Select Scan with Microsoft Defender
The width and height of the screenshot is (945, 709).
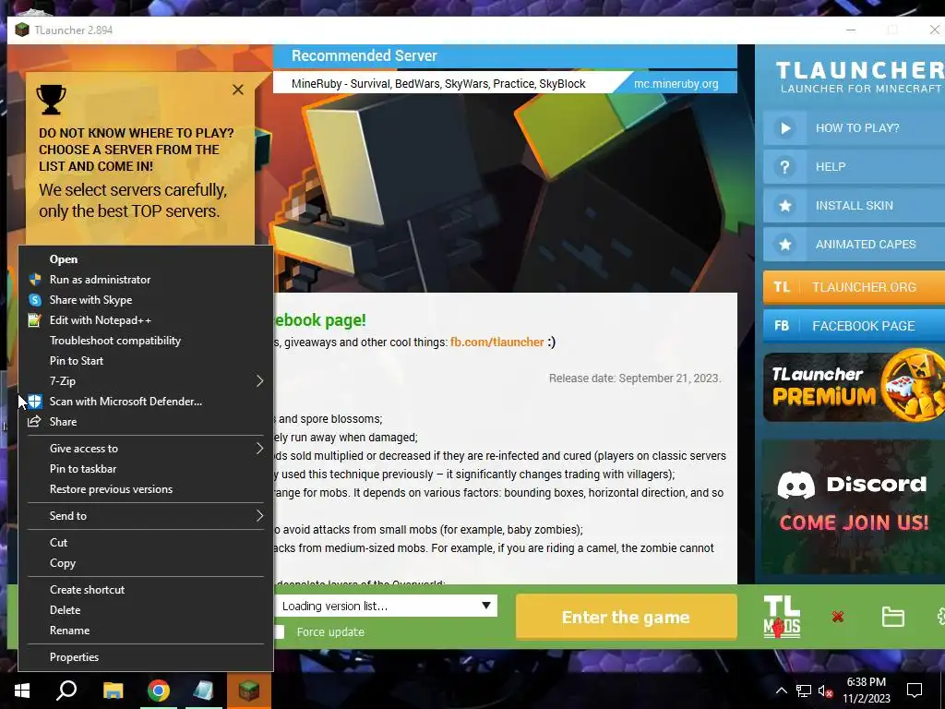coord(146,401)
